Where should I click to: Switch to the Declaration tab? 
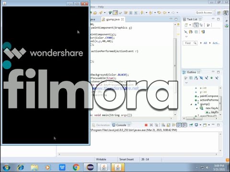(x=103, y=125)
